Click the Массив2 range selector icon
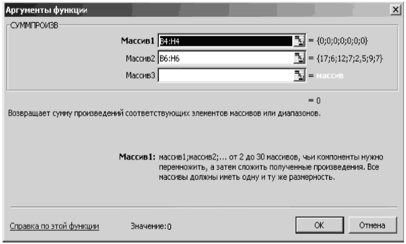Viewport: 406px width, 244px height. [299, 58]
